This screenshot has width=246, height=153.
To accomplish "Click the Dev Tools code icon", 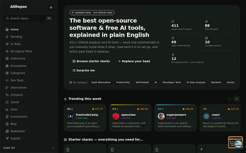I will 7,80.
